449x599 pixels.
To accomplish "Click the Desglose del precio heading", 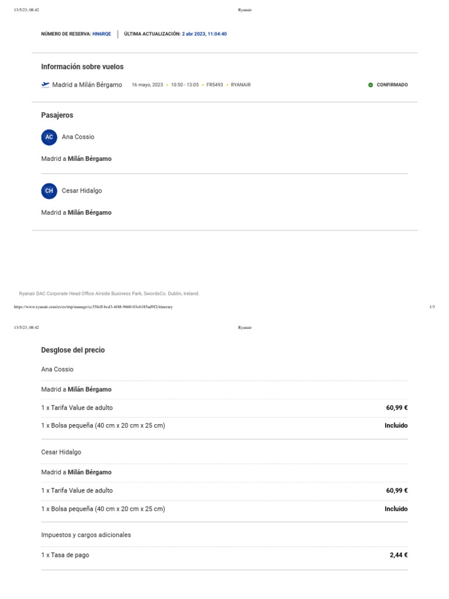I will tap(73, 350).
